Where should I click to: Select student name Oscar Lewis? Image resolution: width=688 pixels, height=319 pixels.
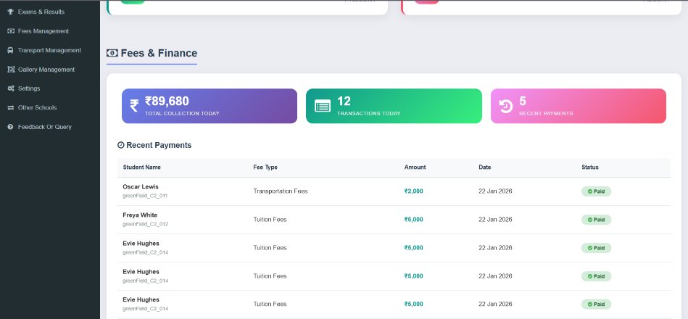point(141,186)
